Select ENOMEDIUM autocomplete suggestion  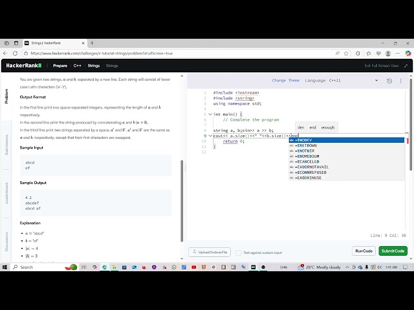coord(347,156)
